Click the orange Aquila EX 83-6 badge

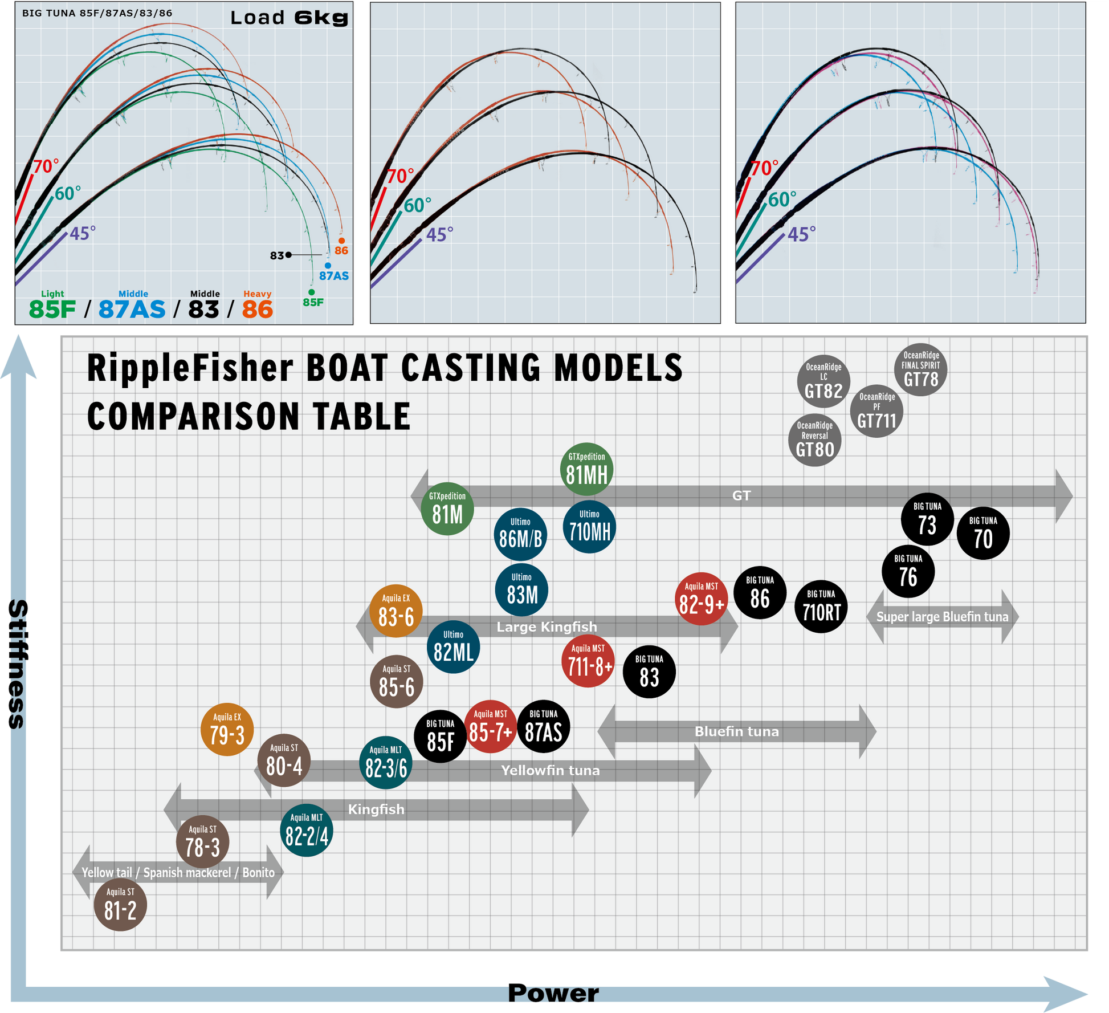396,611
